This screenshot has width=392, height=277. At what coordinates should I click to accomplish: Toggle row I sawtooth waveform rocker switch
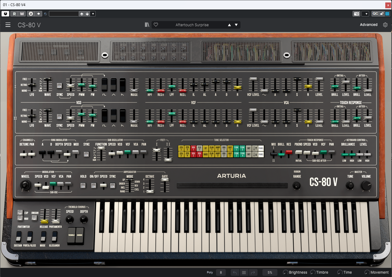[x=123, y=85]
